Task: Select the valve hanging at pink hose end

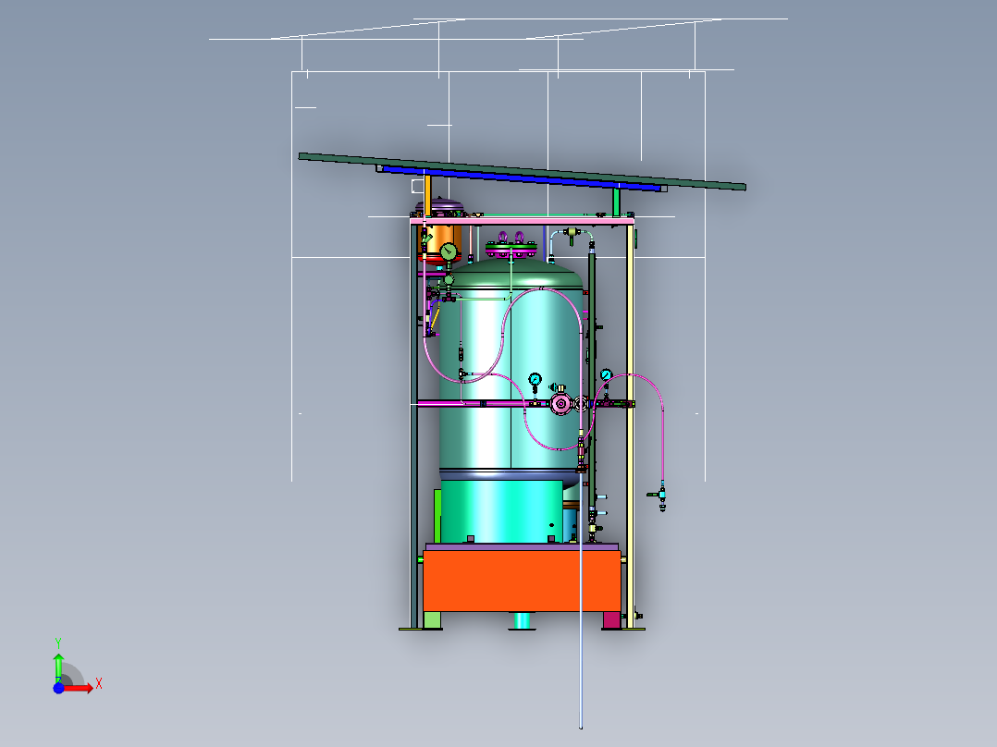Action: tap(660, 496)
